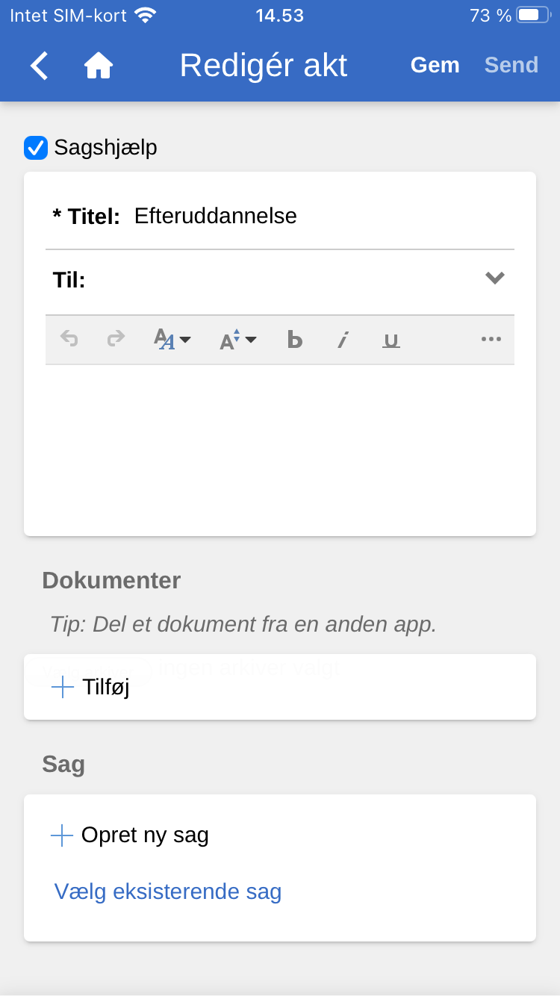Image resolution: width=560 pixels, height=996 pixels.
Task: Click the redo arrow in editor toolbar
Action: tap(116, 340)
